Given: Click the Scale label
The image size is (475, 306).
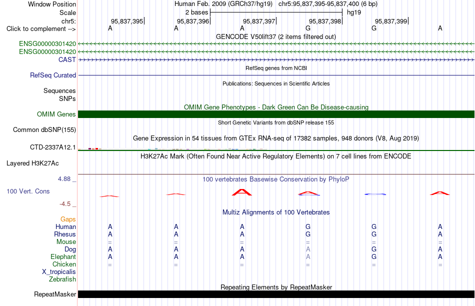Looking at the screenshot, I should 67,12.
